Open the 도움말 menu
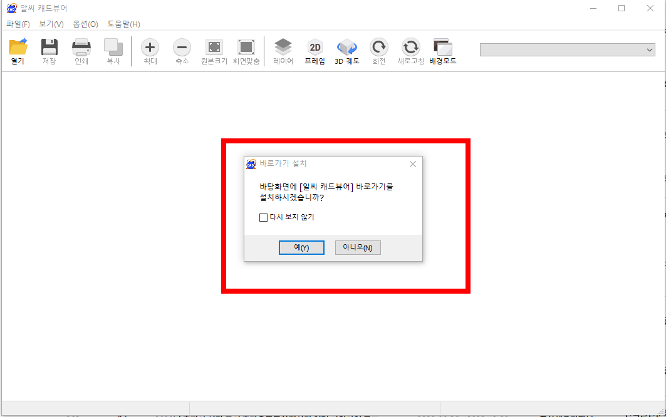 (123, 24)
